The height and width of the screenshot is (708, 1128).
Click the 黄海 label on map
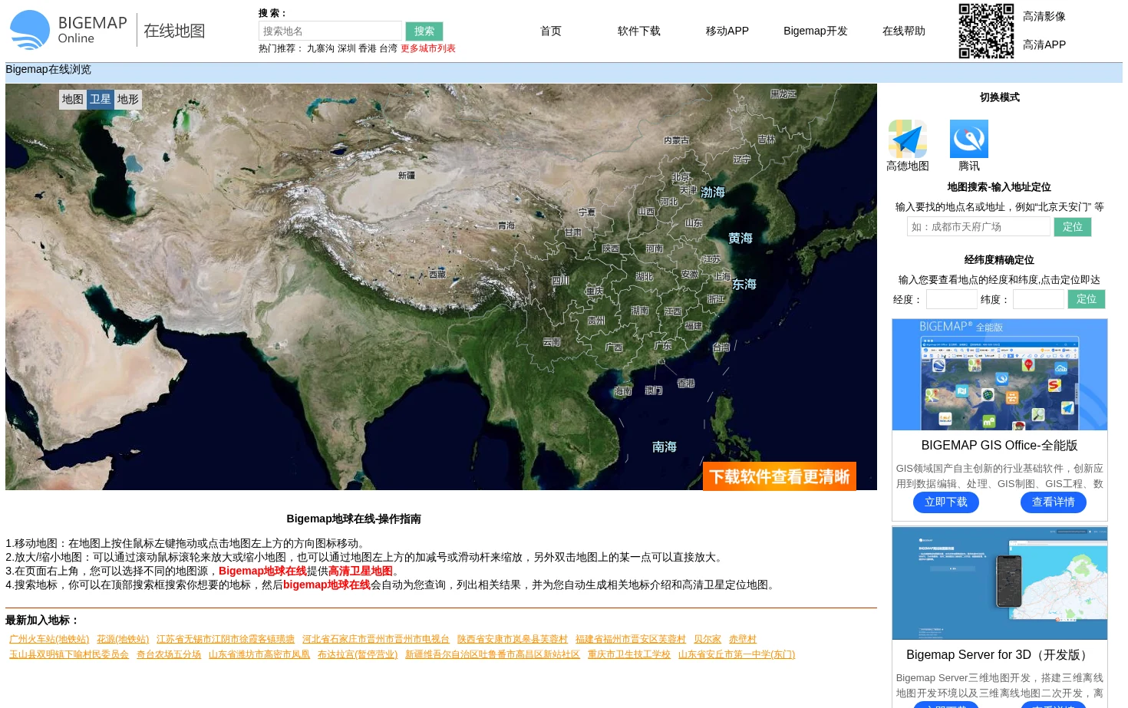740,238
